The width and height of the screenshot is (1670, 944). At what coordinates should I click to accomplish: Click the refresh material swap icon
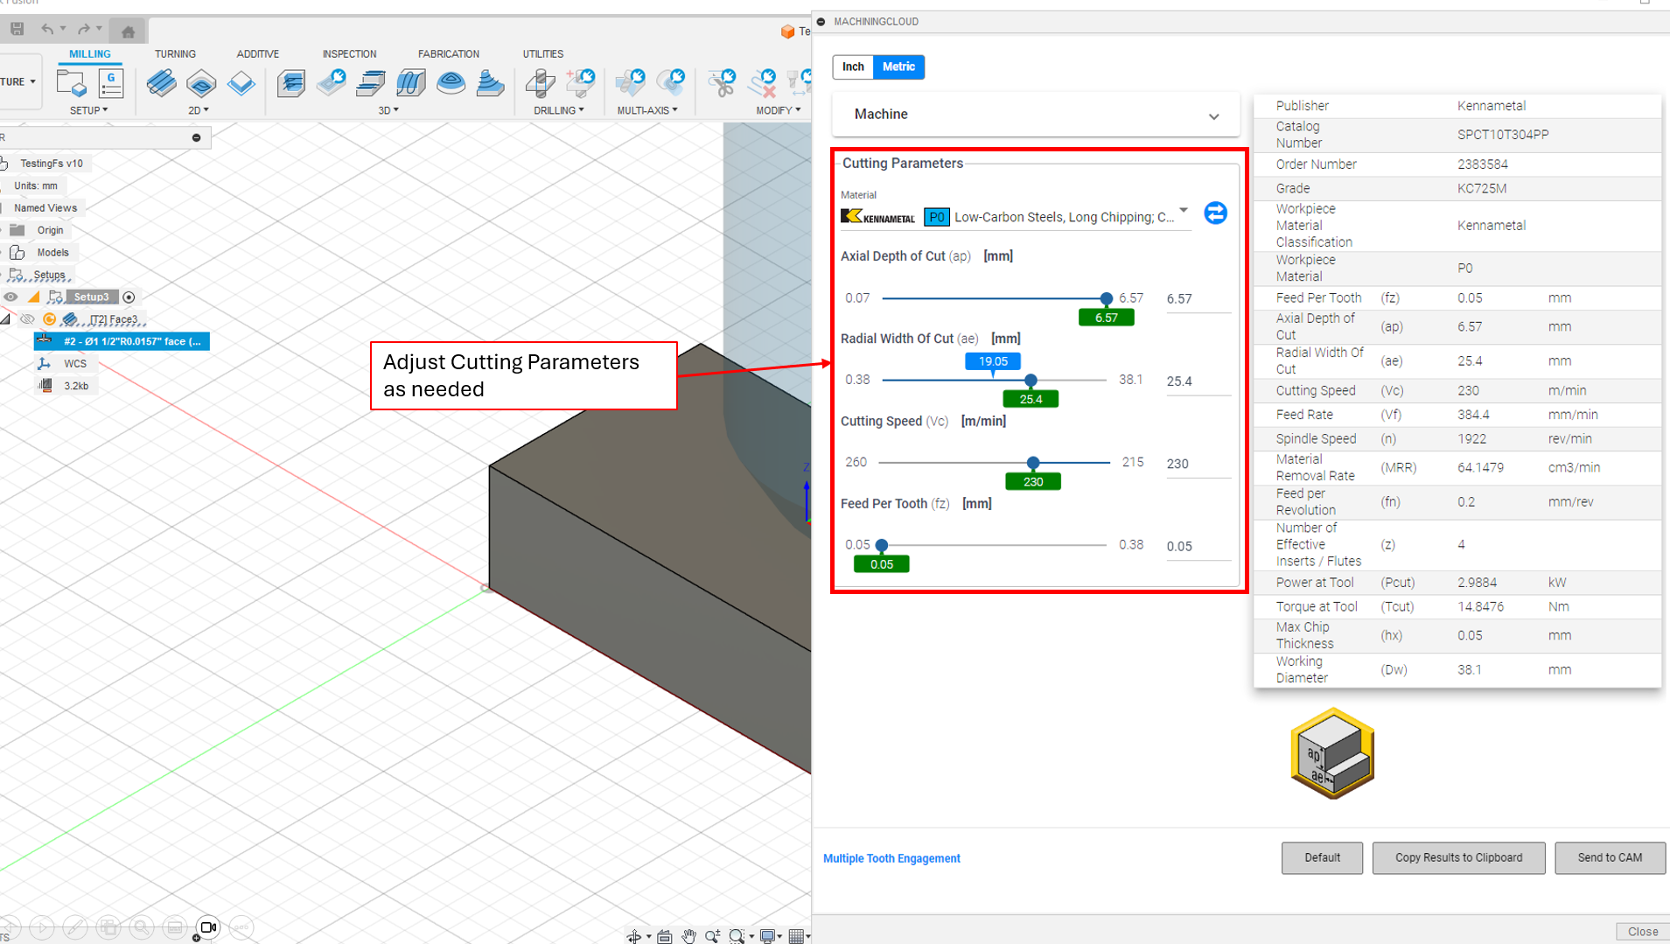[x=1215, y=213]
